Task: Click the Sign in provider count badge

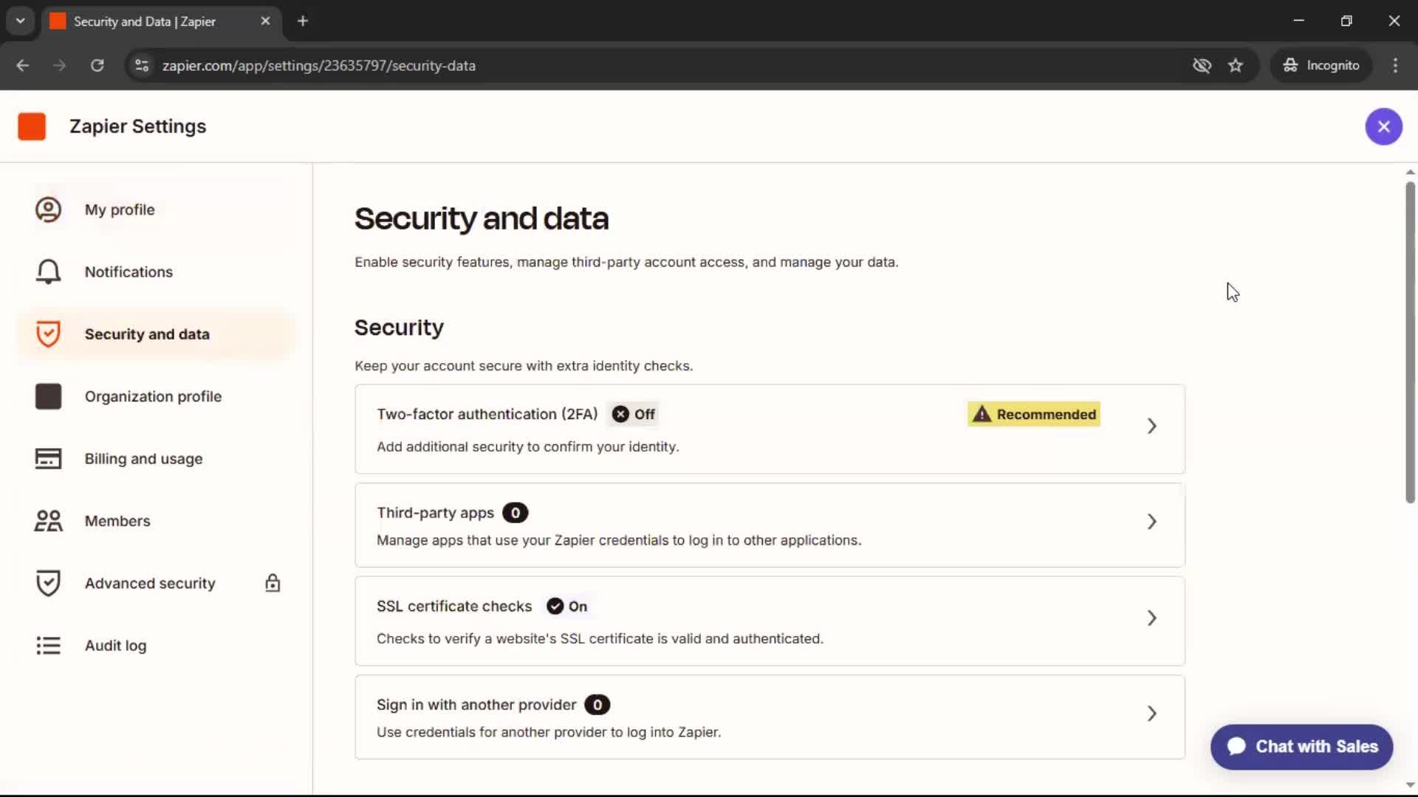Action: pyautogui.click(x=597, y=705)
